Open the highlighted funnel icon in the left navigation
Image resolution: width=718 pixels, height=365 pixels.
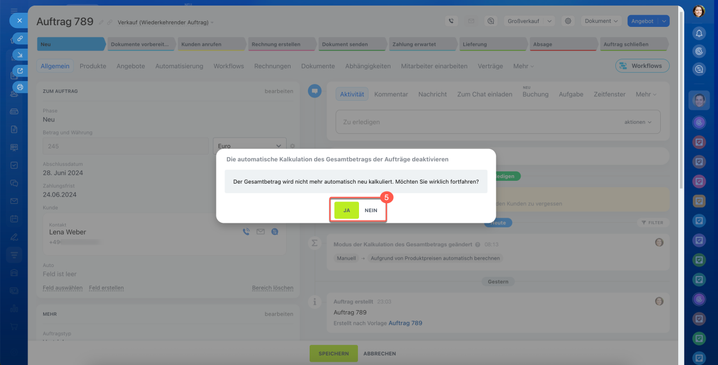pos(14,255)
